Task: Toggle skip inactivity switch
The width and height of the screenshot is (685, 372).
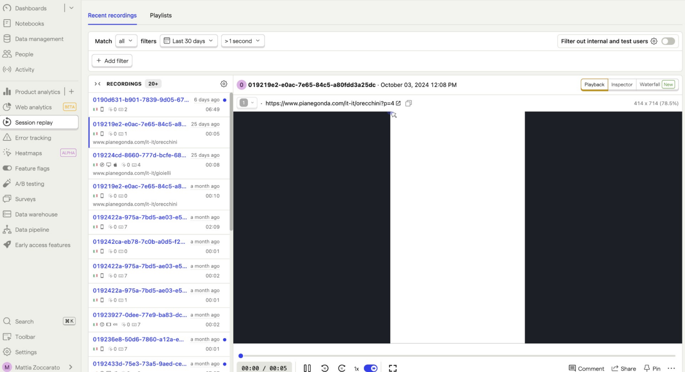Action: click(x=371, y=368)
